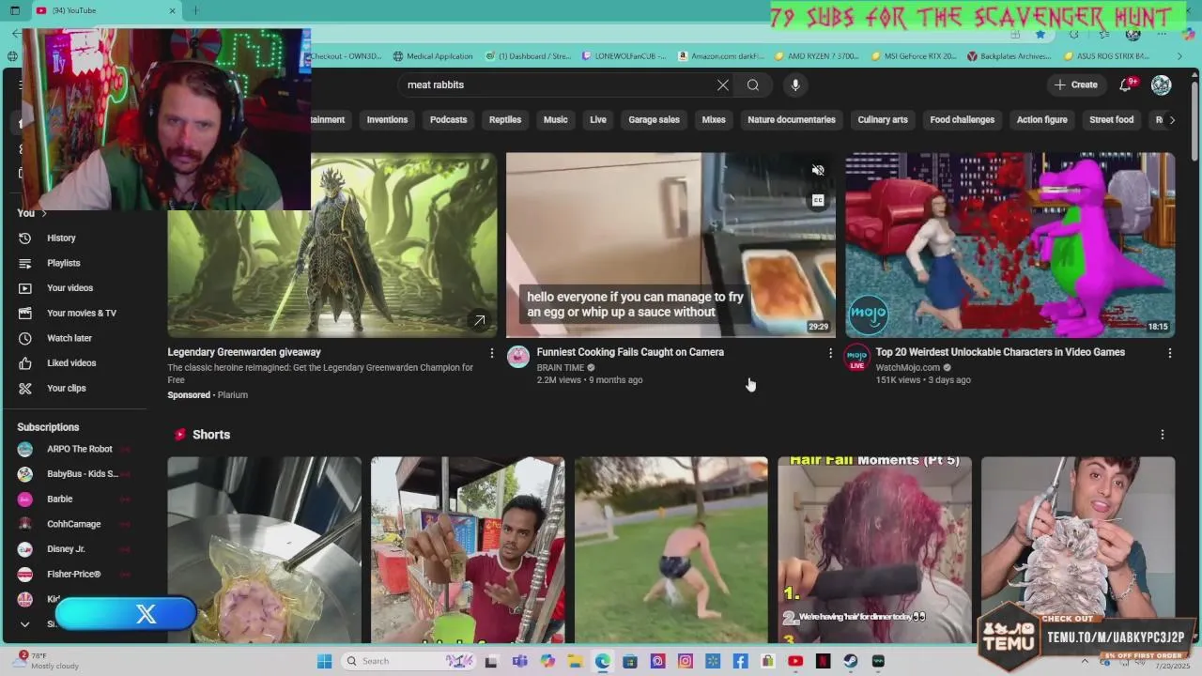Select the Street food chip
The height and width of the screenshot is (676, 1202).
click(x=1111, y=120)
